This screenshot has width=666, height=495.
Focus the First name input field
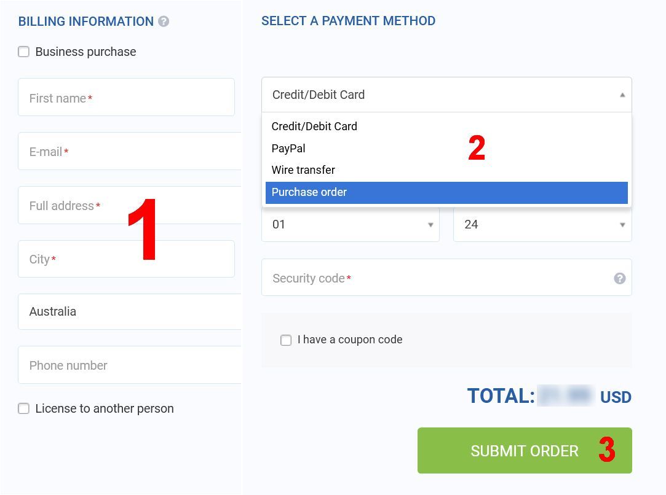(x=126, y=97)
